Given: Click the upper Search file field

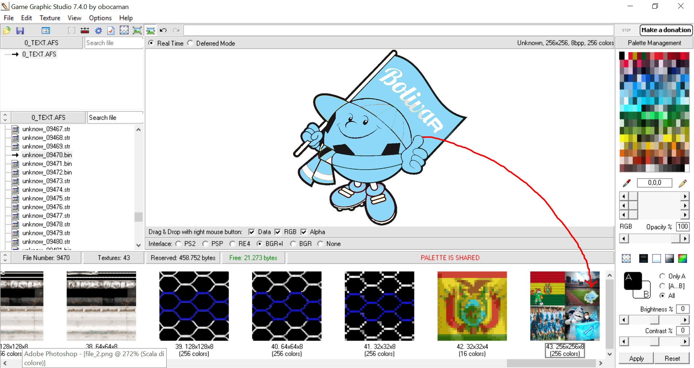Looking at the screenshot, I should coord(114,43).
